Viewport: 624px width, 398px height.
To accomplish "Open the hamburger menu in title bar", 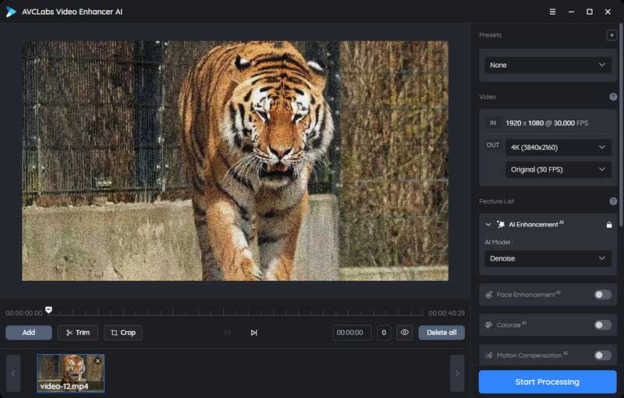I will pos(552,12).
